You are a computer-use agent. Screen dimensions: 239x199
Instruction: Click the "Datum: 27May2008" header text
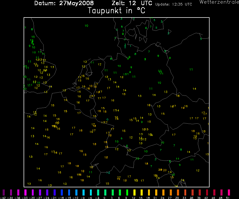[64, 3]
